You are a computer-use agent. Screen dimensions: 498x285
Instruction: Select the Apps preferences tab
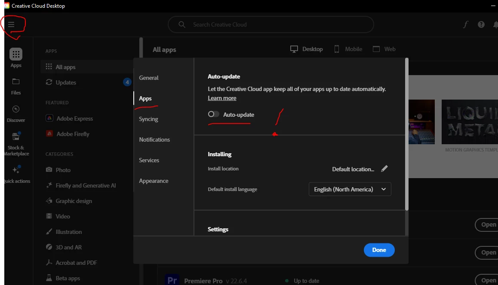pyautogui.click(x=145, y=99)
